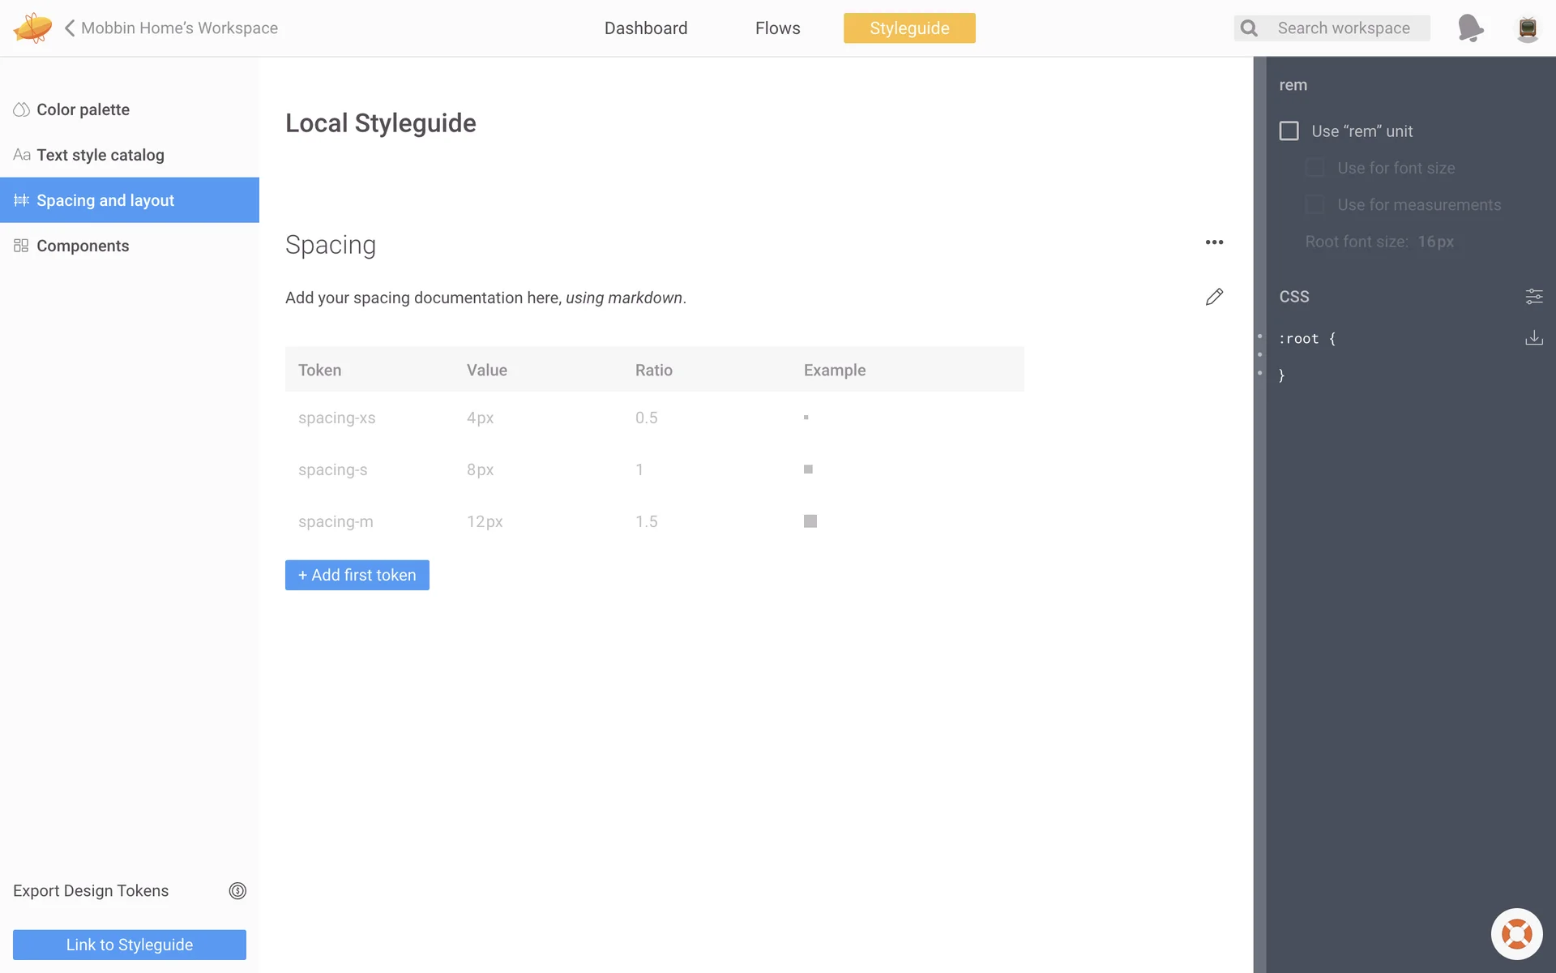The width and height of the screenshot is (1556, 973).
Task: Enable the Use "rem" unit checkbox
Action: [1289, 131]
